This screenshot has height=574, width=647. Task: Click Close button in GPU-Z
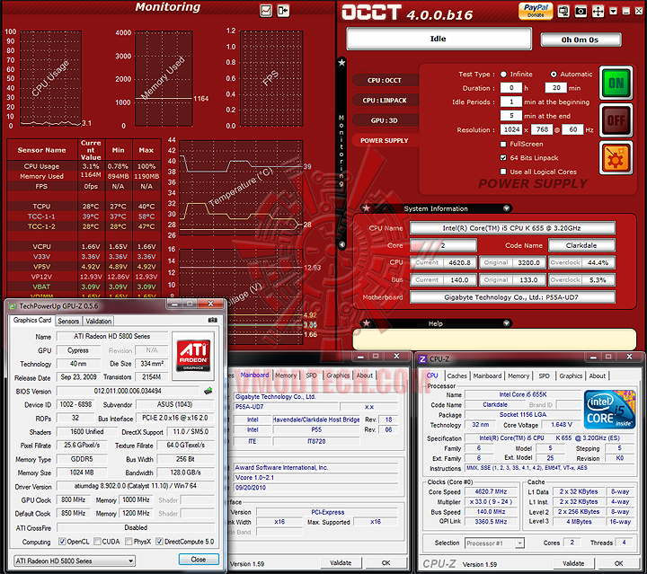tap(199, 559)
